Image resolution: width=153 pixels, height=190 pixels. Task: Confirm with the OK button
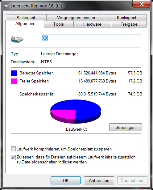66,180
